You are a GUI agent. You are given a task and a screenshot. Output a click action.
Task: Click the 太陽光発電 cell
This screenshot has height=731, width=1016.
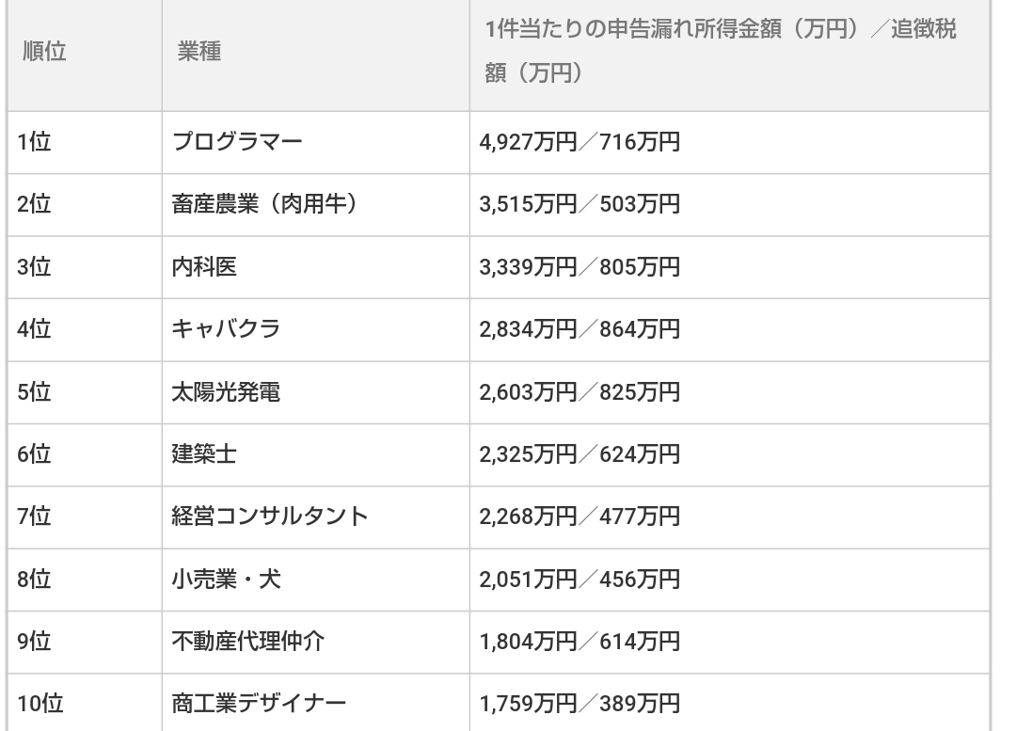(227, 391)
